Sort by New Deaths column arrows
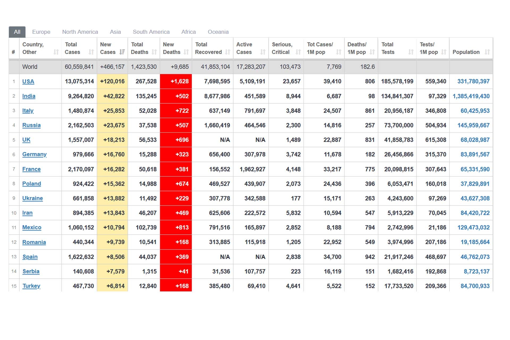This screenshot has width=510, height=340. coord(186,52)
